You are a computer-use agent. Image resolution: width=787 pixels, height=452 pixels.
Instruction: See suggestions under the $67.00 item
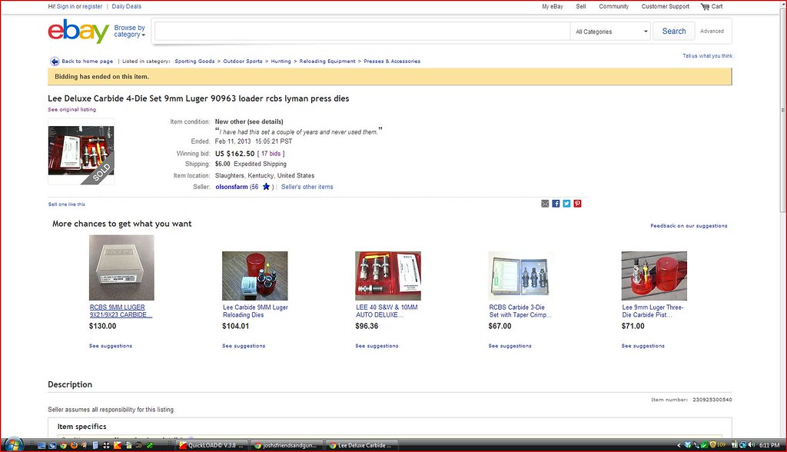click(510, 346)
